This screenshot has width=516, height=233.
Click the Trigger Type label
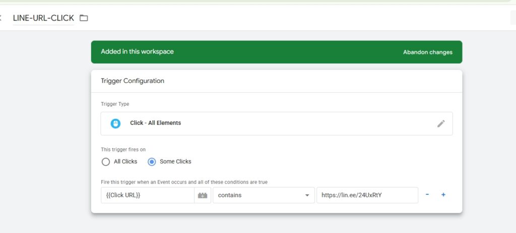(115, 104)
